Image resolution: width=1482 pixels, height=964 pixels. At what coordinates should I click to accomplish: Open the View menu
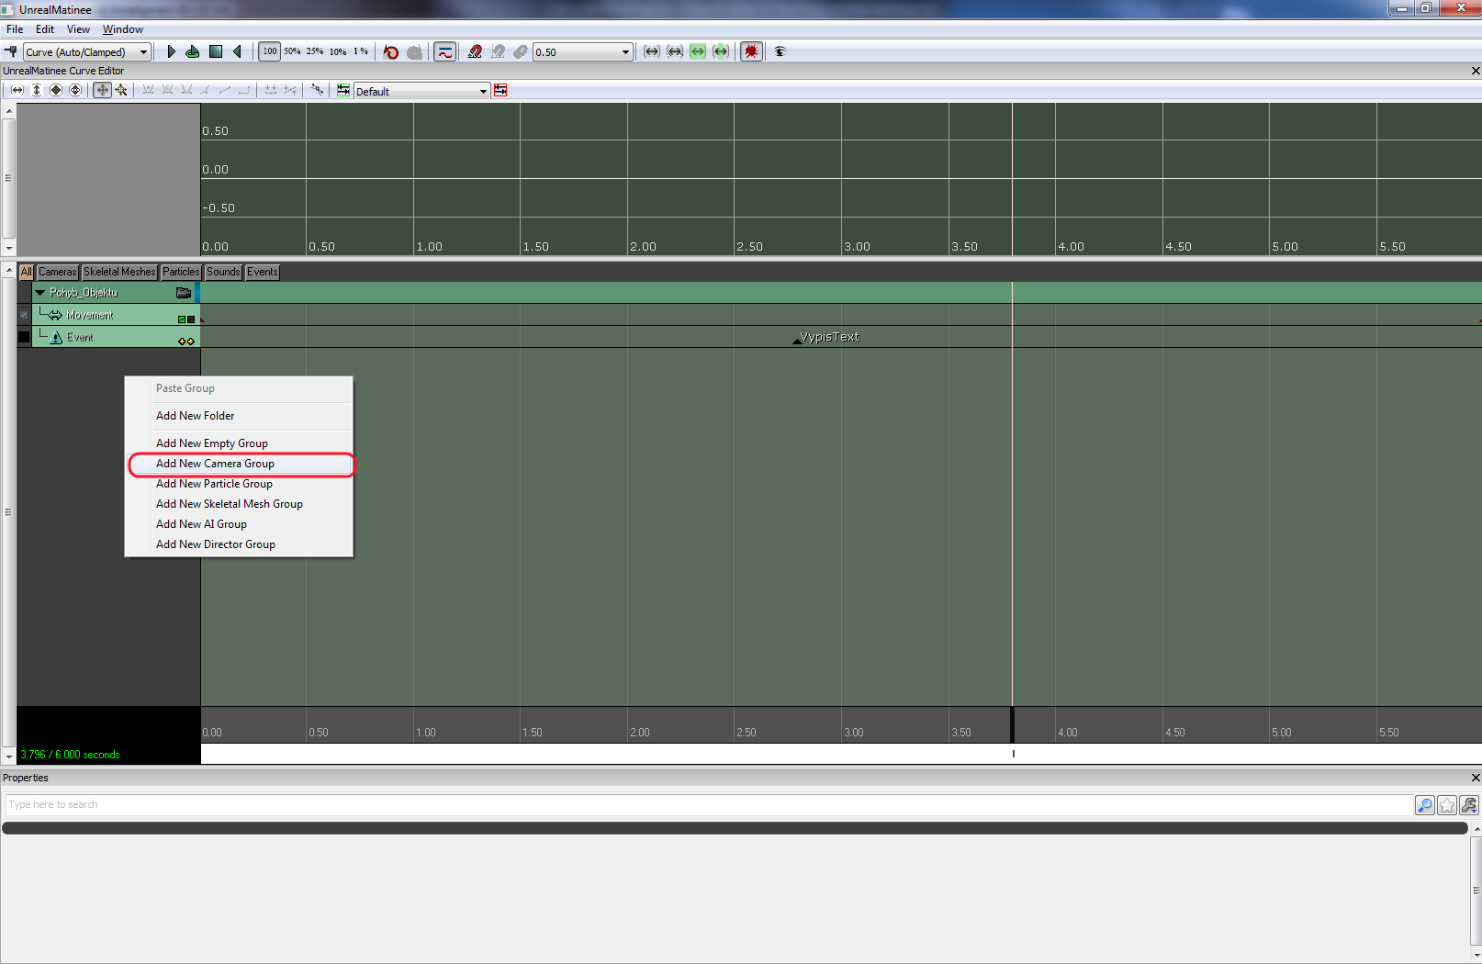point(78,29)
